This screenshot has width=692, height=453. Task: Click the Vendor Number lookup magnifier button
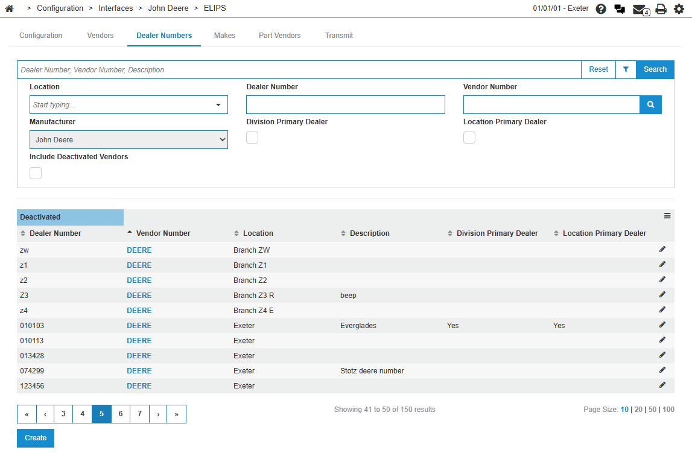(x=650, y=104)
